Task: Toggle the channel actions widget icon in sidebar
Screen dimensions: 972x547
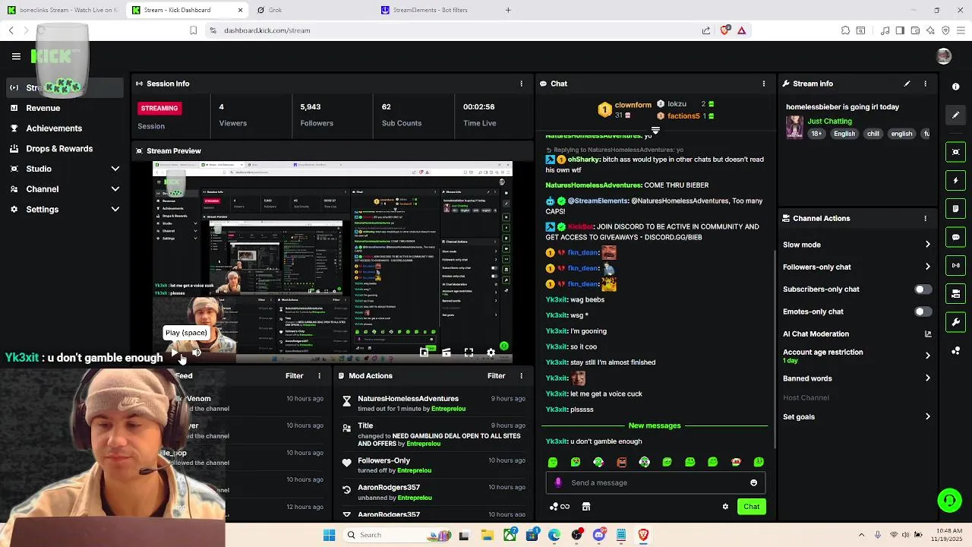Action: click(x=956, y=293)
